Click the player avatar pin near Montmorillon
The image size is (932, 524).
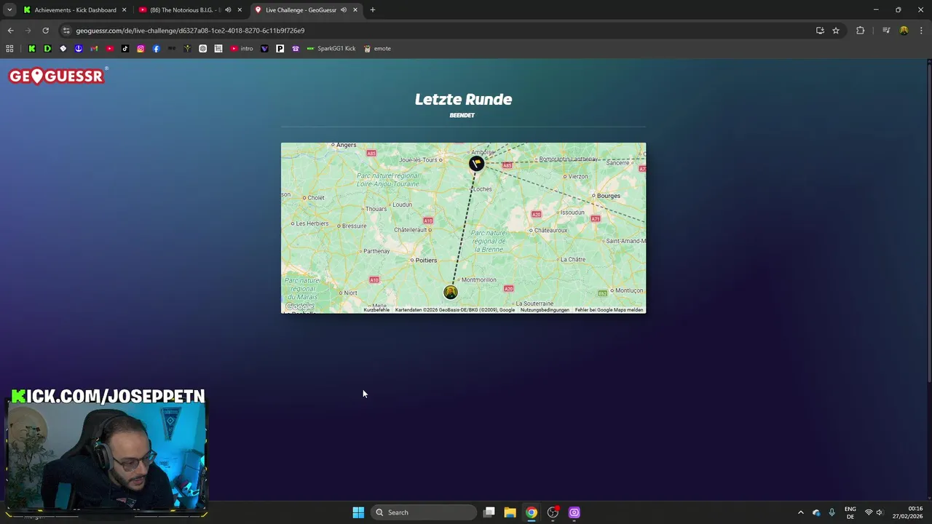pyautogui.click(x=451, y=292)
